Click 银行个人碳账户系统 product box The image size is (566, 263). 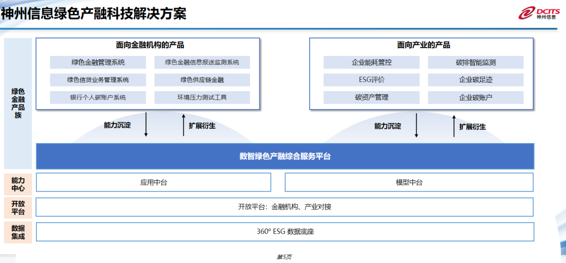(98, 97)
